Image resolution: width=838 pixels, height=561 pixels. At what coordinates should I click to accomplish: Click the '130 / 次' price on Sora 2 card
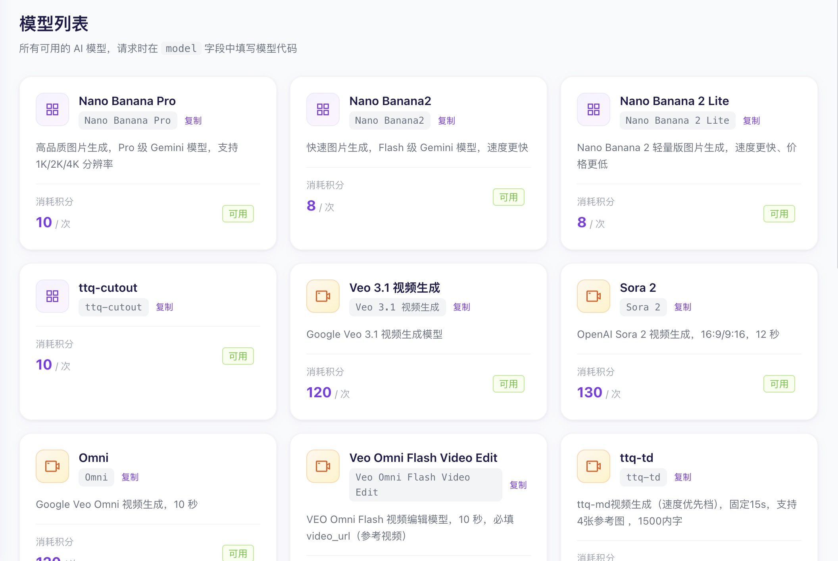(599, 393)
